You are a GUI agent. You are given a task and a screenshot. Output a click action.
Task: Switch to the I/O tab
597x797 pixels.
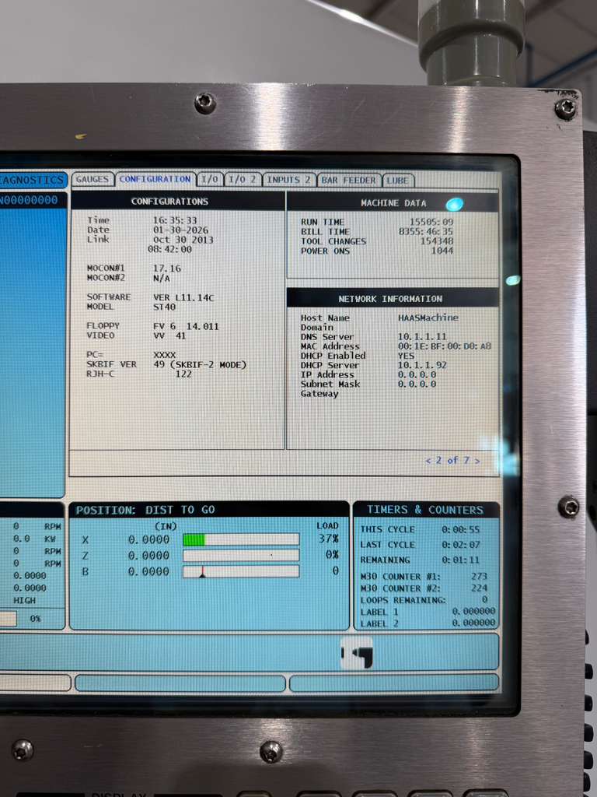(x=209, y=180)
